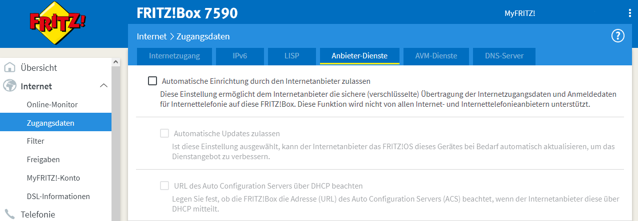Screen dimensions: 638x221
Task: Collapse the Internet menu chevron
Action: (x=103, y=86)
